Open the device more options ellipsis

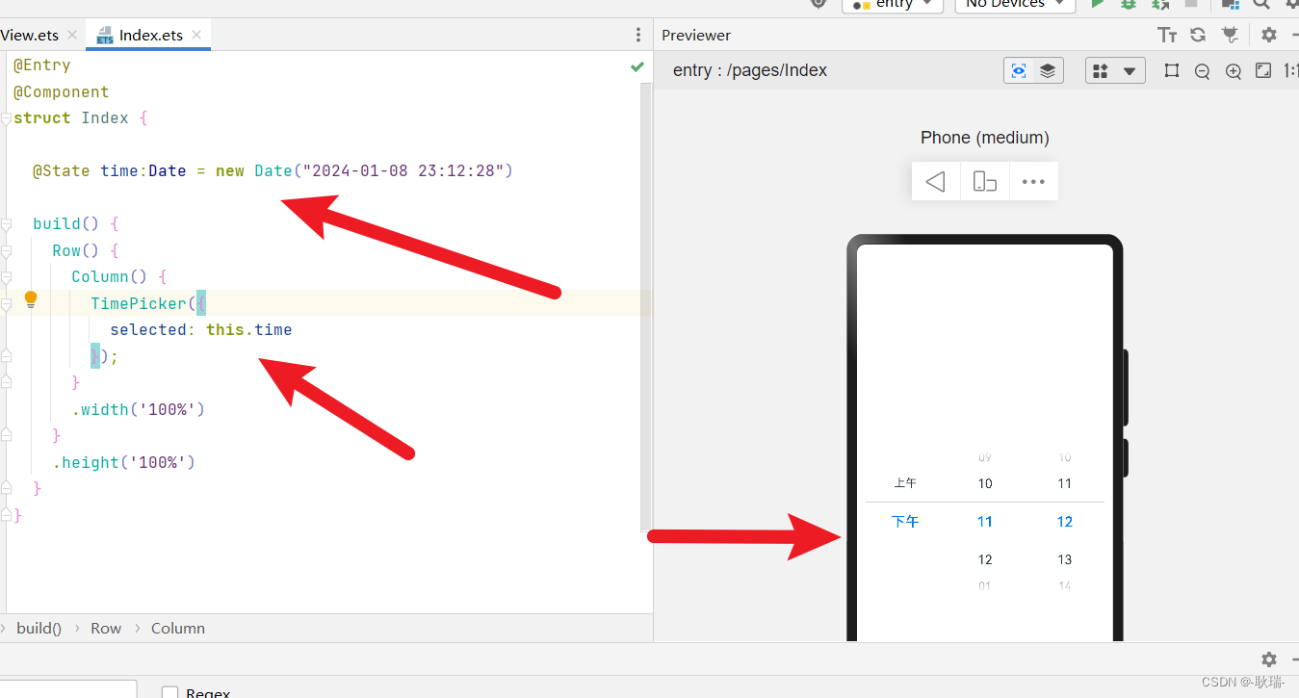(1033, 181)
